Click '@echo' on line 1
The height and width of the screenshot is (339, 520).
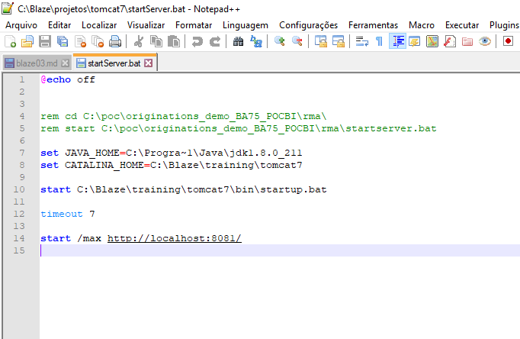(56, 79)
